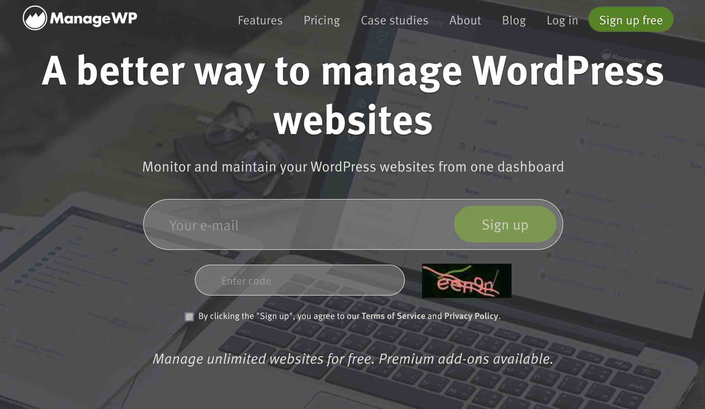This screenshot has width=705, height=409.
Task: Click the Privacy Policy link
Action: [471, 316]
